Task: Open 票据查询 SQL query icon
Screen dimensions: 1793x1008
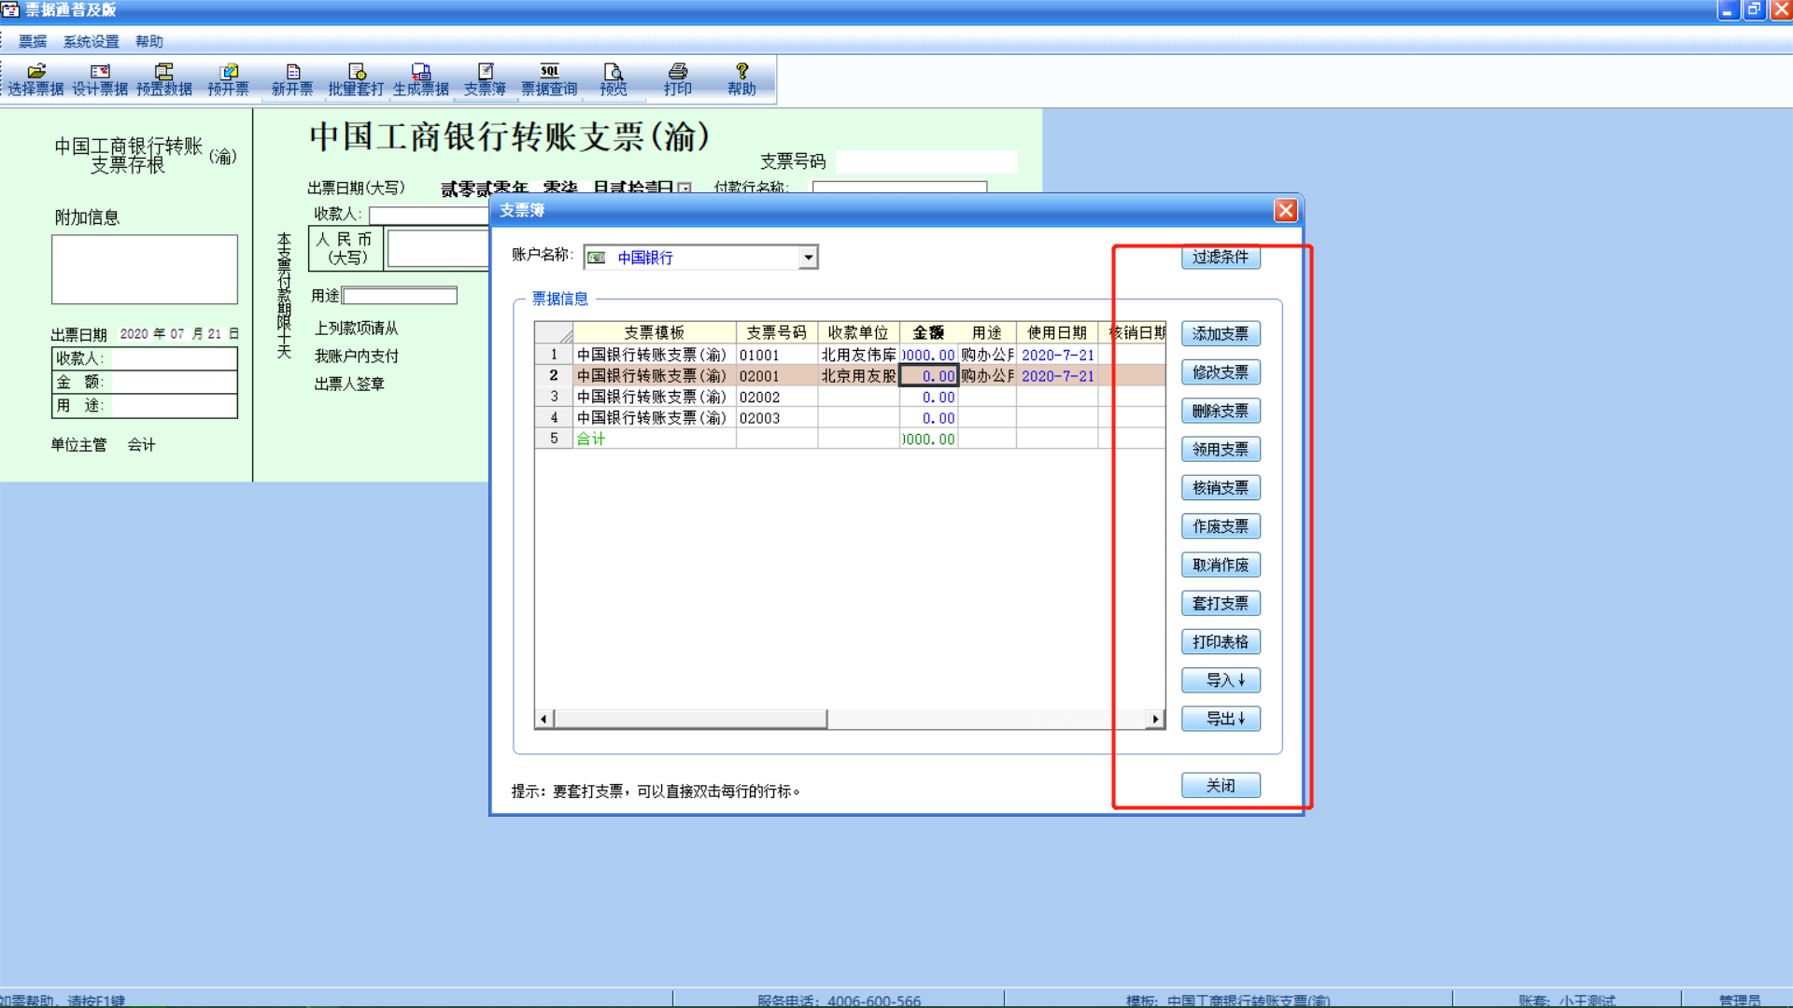Action: [549, 79]
